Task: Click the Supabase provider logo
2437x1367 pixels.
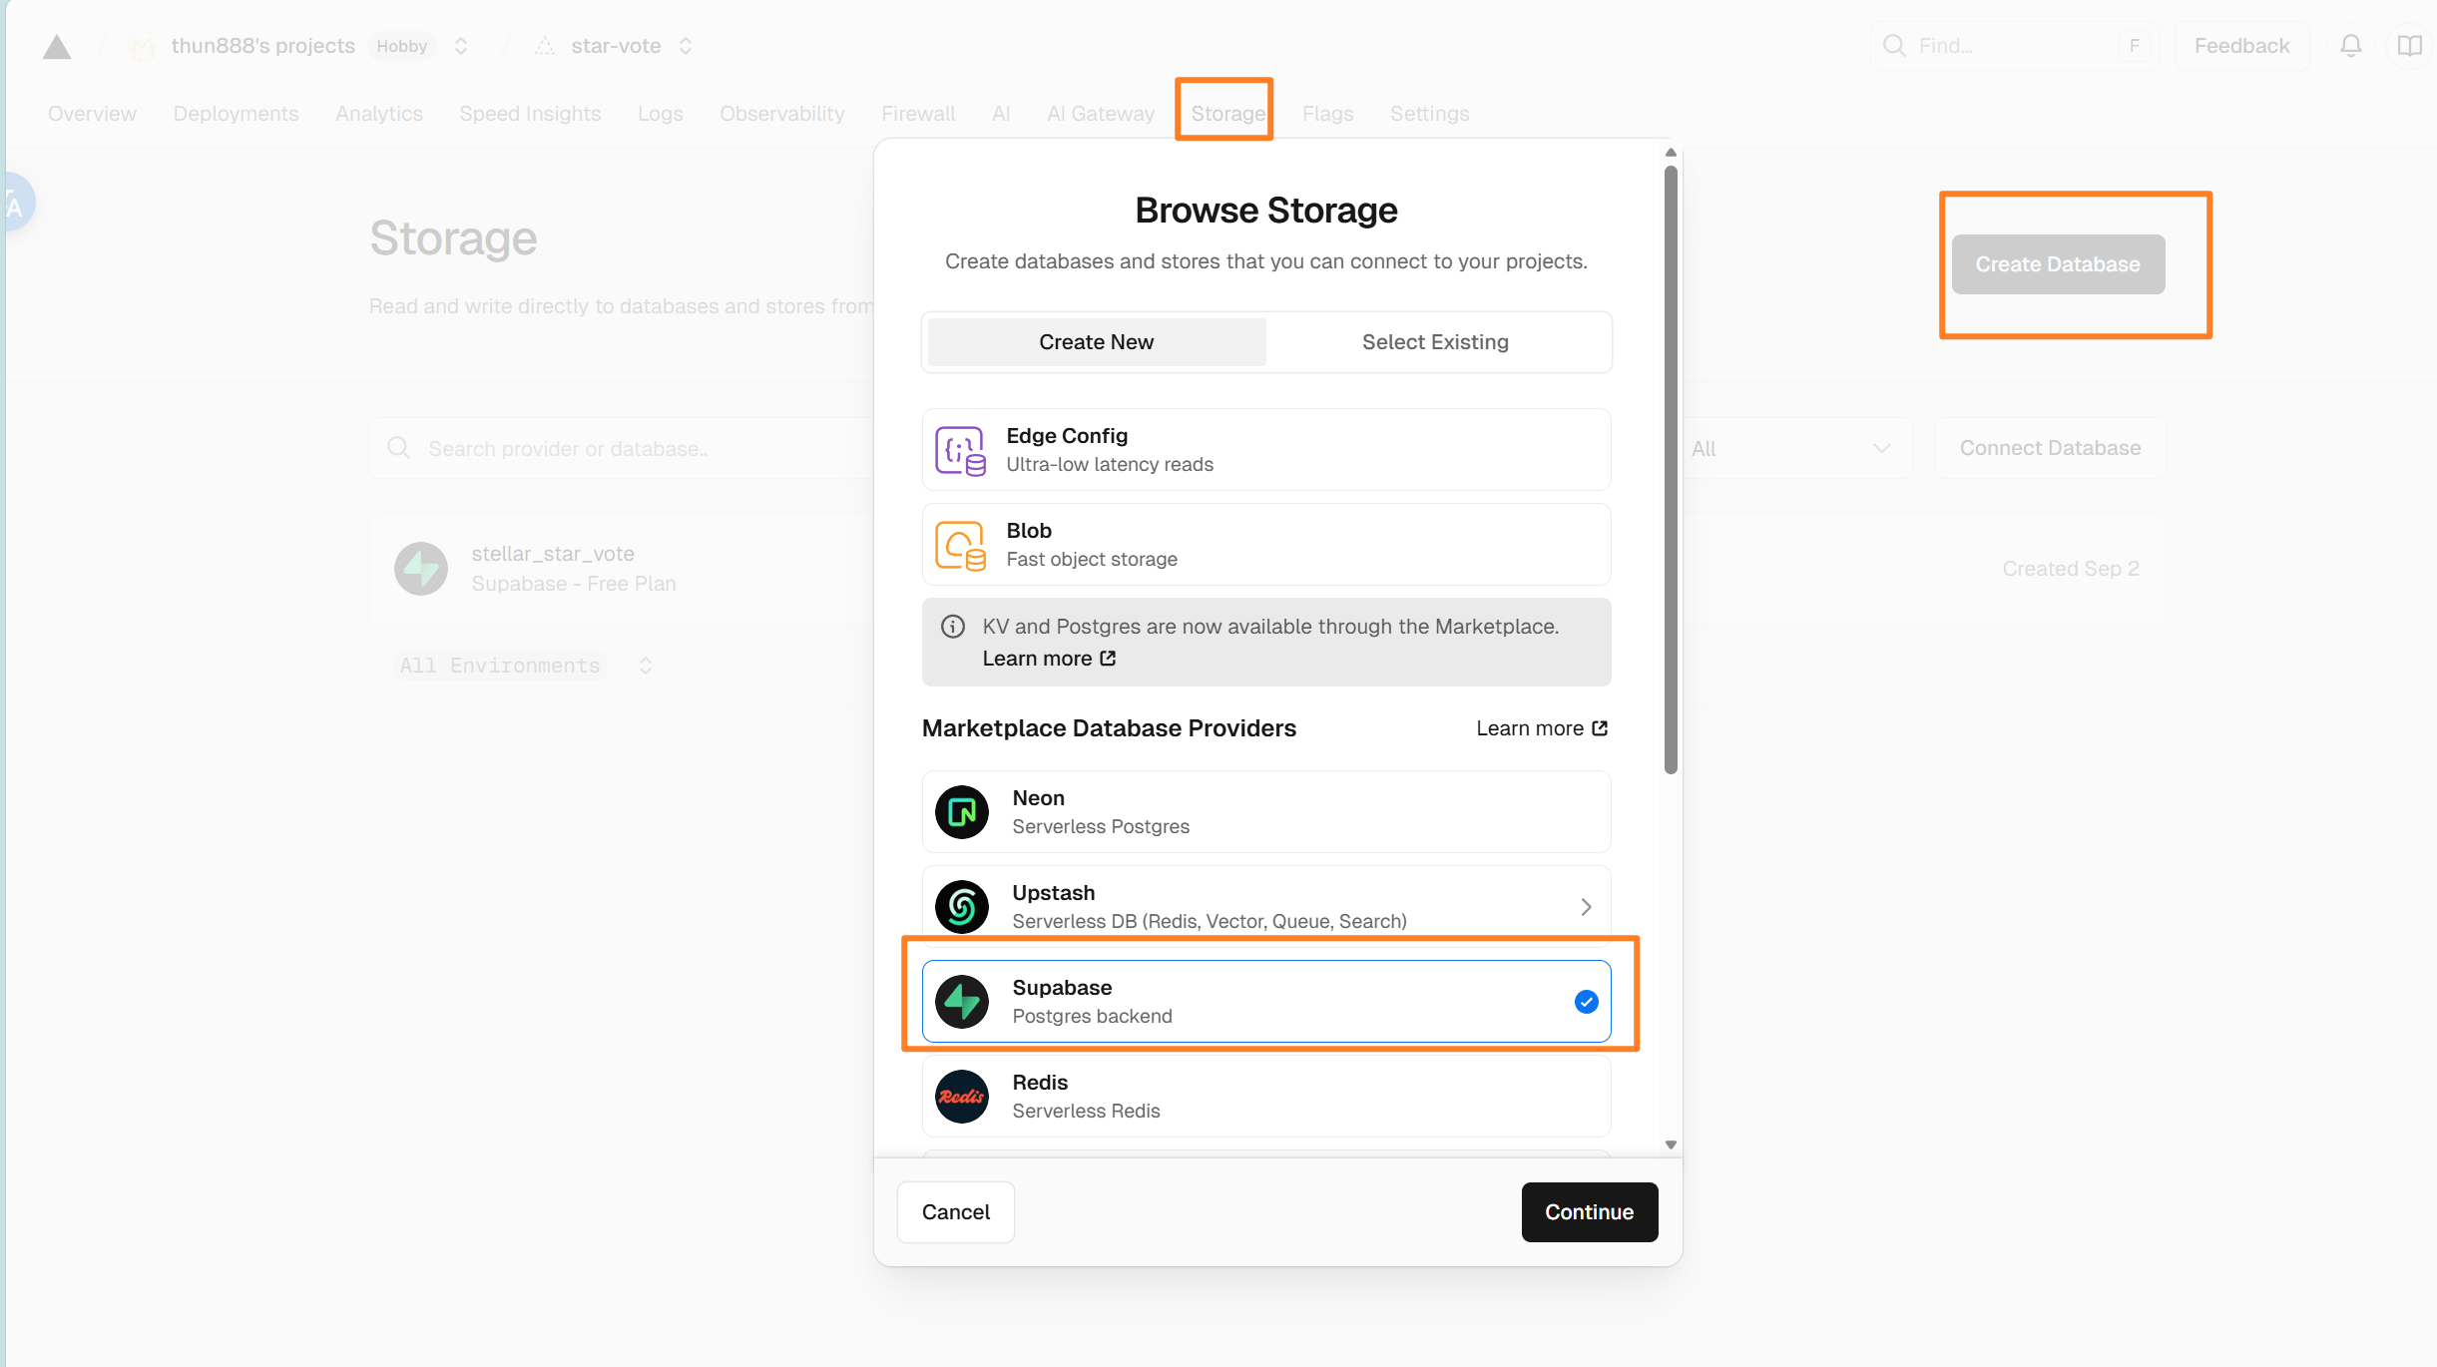Action: [961, 1002]
